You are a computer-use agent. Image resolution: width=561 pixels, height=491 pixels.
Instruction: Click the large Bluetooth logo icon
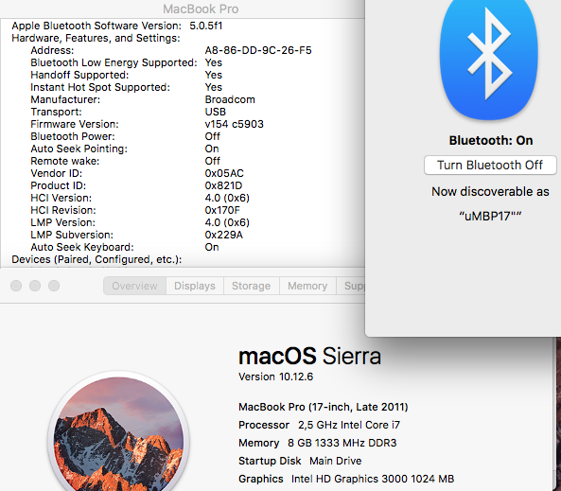(x=489, y=60)
